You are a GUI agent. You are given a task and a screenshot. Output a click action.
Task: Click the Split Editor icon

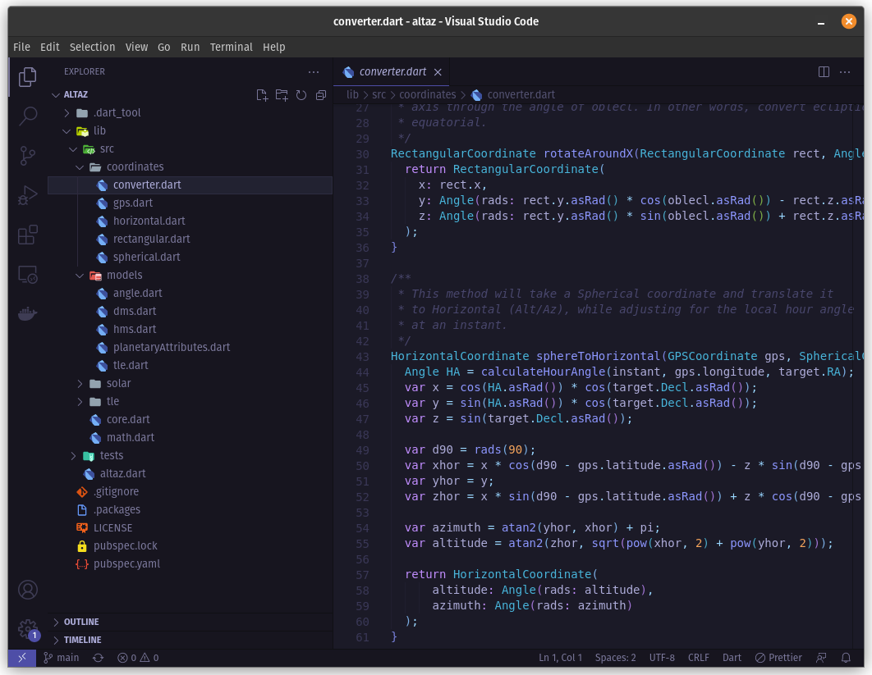[824, 72]
